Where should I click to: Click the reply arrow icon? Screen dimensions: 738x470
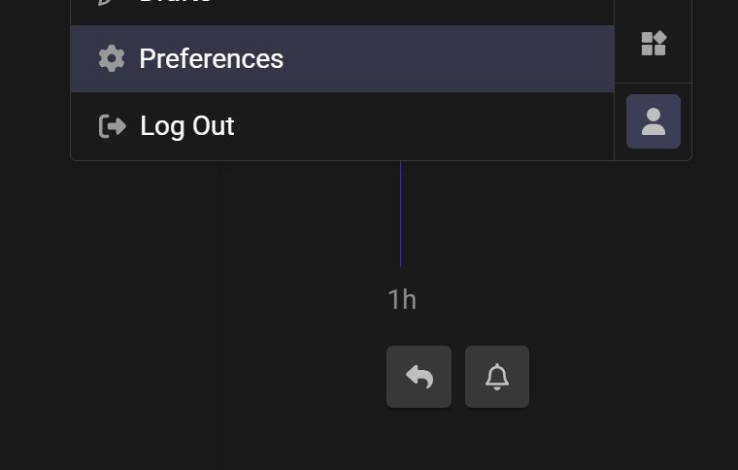(419, 377)
